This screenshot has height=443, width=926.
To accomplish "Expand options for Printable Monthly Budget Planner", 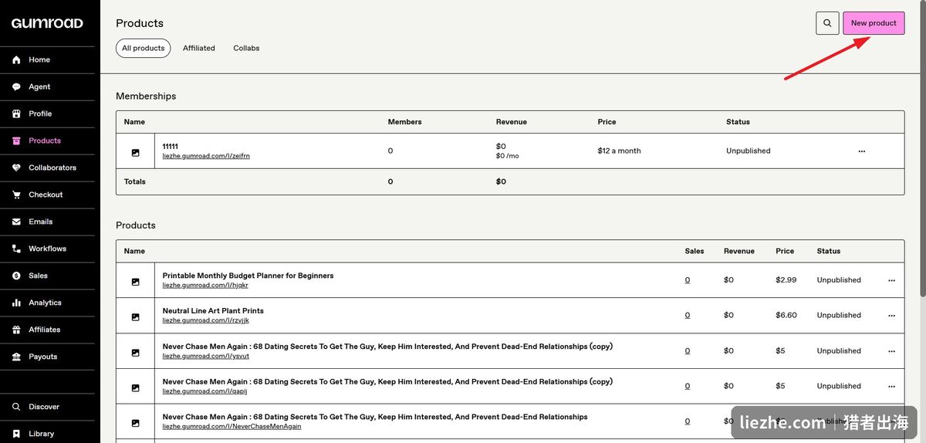I will pyautogui.click(x=891, y=280).
